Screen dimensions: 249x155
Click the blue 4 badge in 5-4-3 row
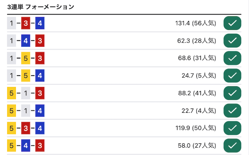tap(26, 146)
